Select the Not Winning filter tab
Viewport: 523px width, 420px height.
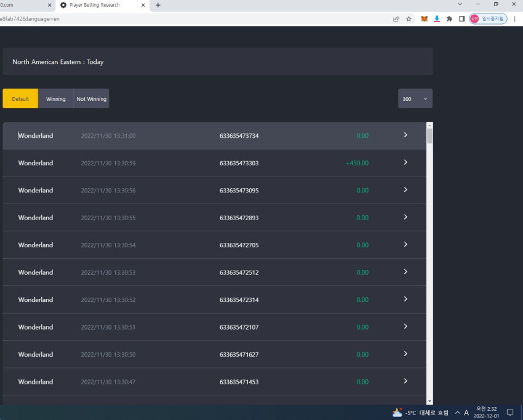92,98
